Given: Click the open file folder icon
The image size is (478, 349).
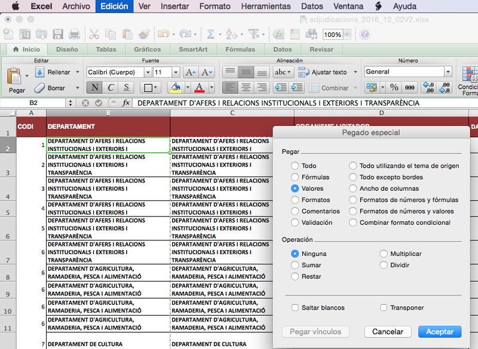Looking at the screenshot, I should [x=41, y=34].
